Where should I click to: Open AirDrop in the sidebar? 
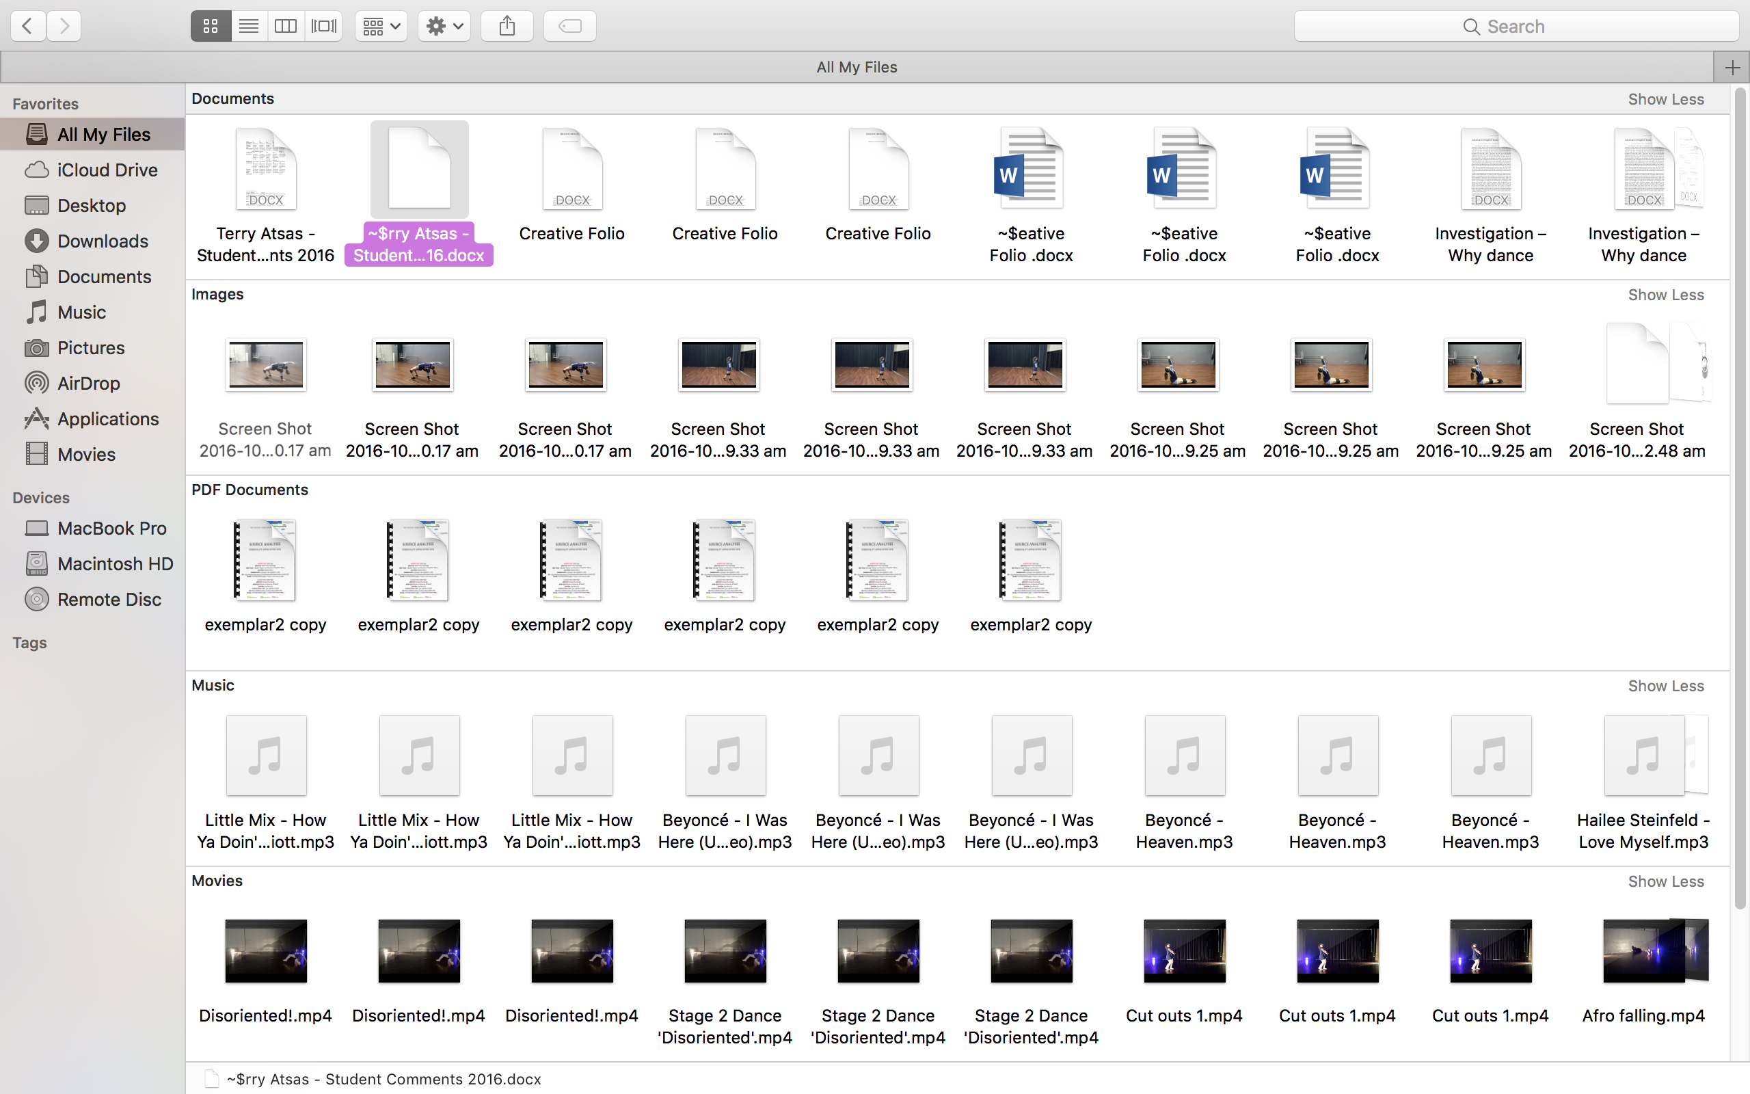[88, 383]
